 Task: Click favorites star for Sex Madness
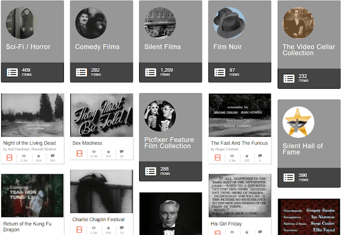108,152
